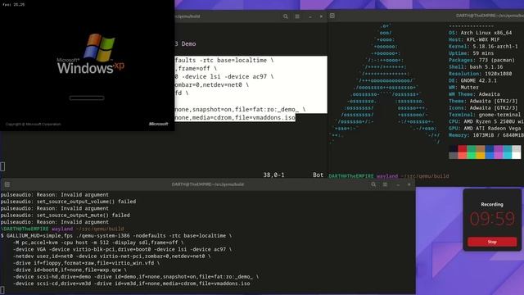Click '3 Demo' heading in vim window

(186, 43)
